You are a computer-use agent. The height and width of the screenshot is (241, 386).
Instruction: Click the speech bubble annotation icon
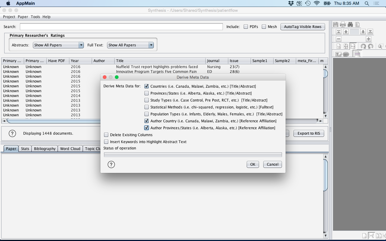tap(346, 54)
